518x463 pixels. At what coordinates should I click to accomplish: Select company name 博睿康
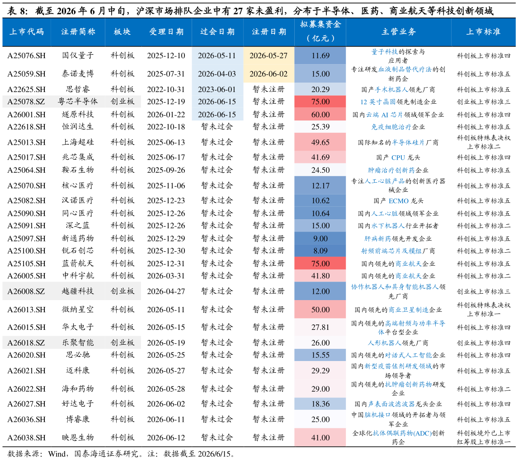tap(78, 420)
